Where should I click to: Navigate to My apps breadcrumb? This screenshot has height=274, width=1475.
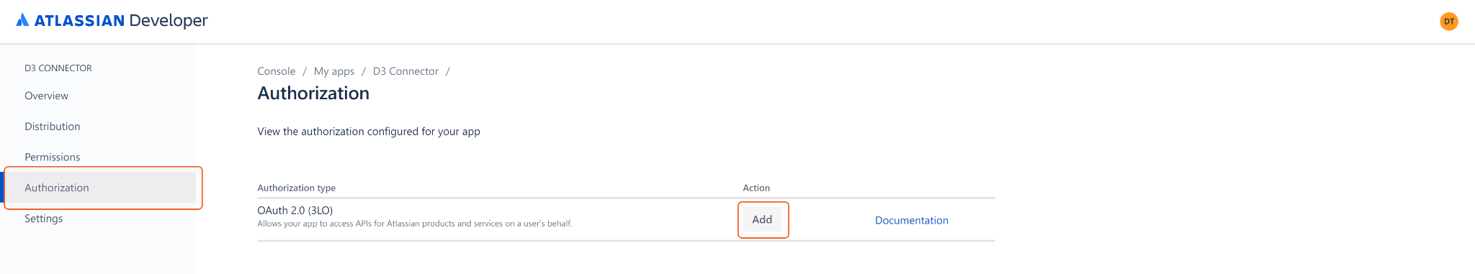334,71
